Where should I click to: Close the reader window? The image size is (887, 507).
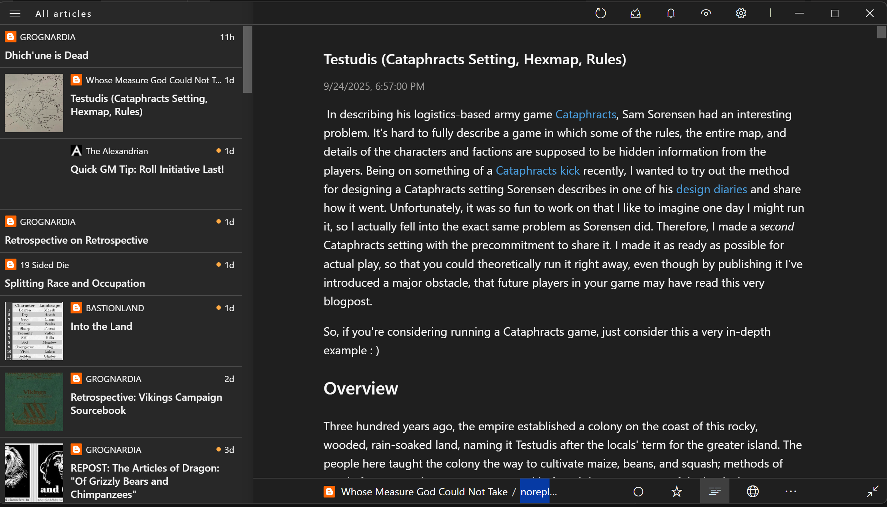tap(869, 14)
